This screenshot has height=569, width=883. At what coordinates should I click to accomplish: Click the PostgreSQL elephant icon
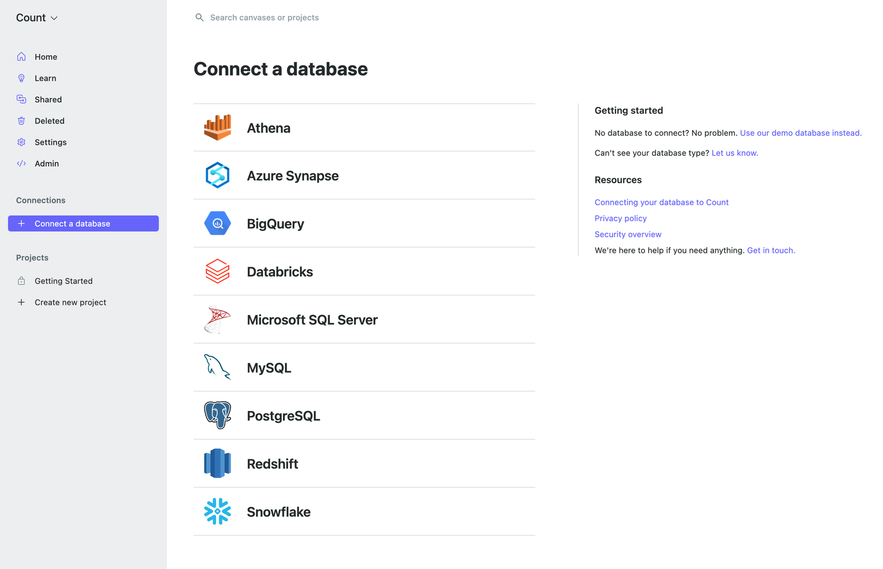click(x=217, y=416)
